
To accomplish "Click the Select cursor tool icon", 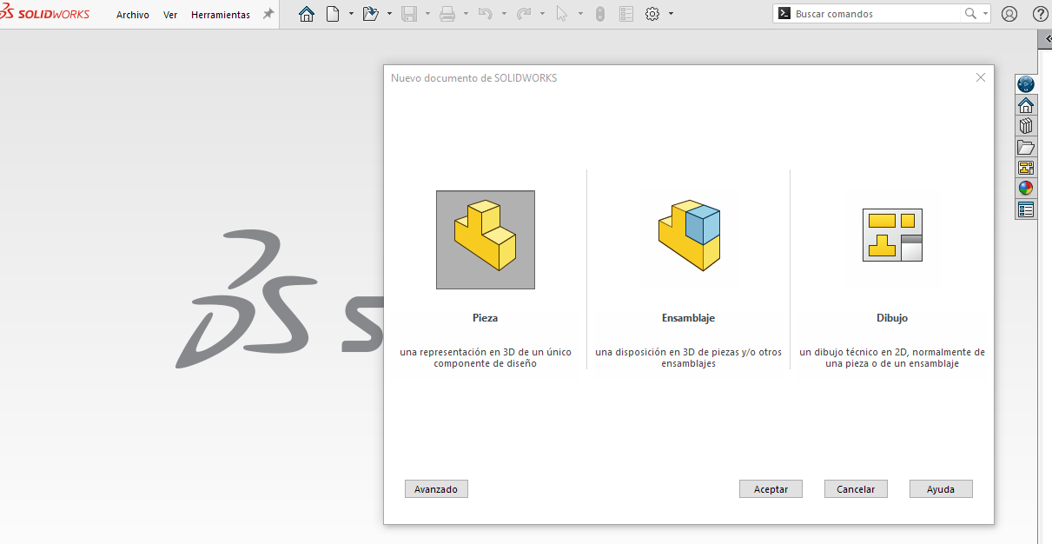I will (x=562, y=14).
